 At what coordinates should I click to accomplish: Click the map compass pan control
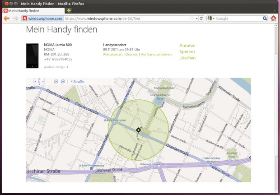[39, 82]
